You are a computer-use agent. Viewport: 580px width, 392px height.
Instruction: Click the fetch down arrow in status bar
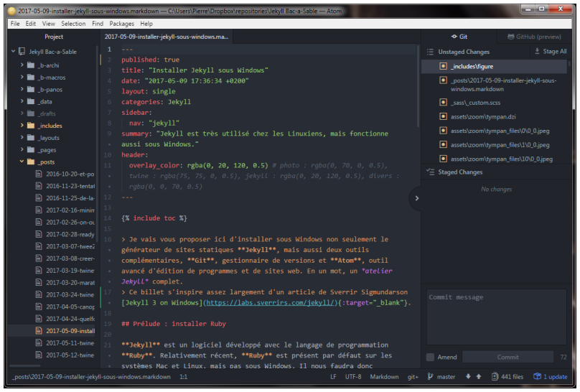[x=468, y=376]
